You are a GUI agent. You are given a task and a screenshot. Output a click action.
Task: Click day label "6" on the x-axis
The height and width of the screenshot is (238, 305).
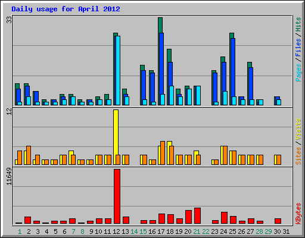[x=64, y=231]
